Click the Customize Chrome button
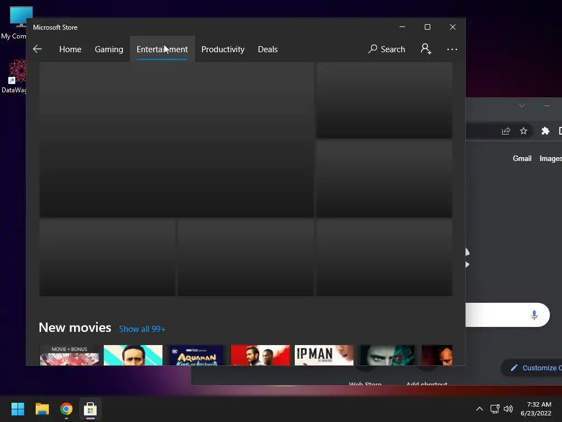 pos(532,368)
